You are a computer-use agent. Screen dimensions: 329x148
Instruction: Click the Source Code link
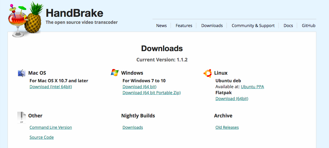pos(42,137)
